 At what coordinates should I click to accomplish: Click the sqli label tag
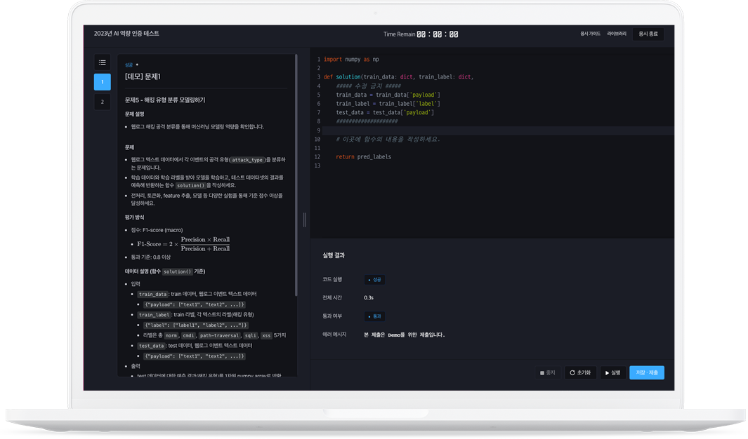251,336
